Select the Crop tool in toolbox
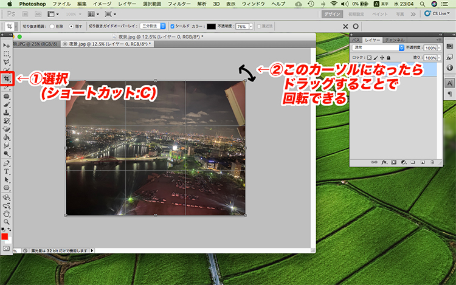The height and width of the screenshot is (285, 456). (7, 78)
